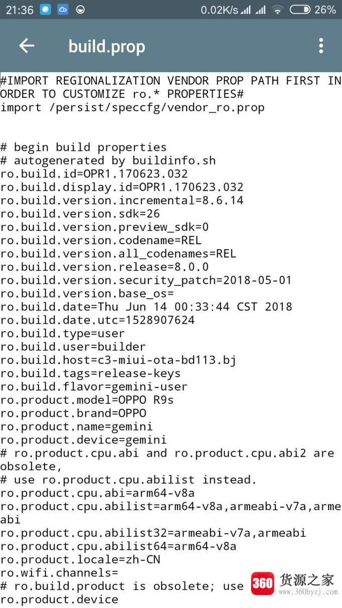The height and width of the screenshot is (608, 342).
Task: Tap the back arrow icon
Action: click(x=27, y=46)
